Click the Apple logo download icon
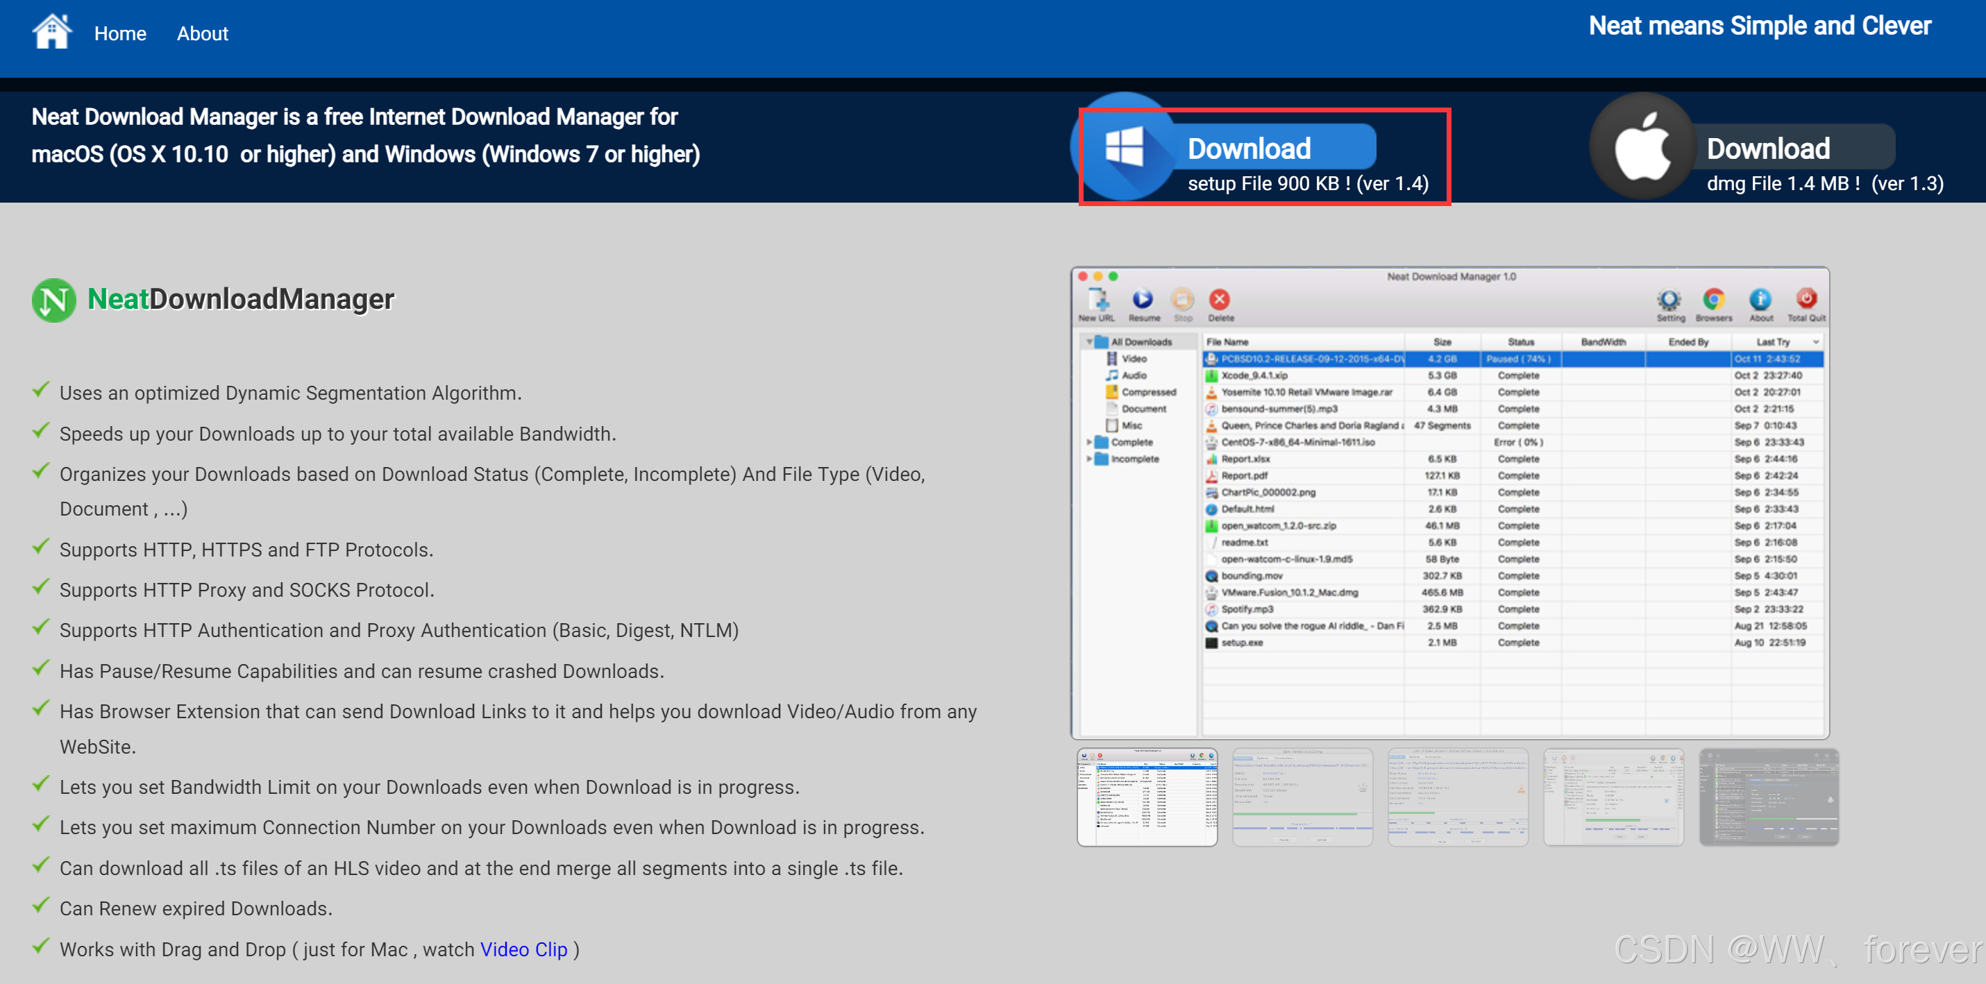The height and width of the screenshot is (984, 1986). 1642,147
